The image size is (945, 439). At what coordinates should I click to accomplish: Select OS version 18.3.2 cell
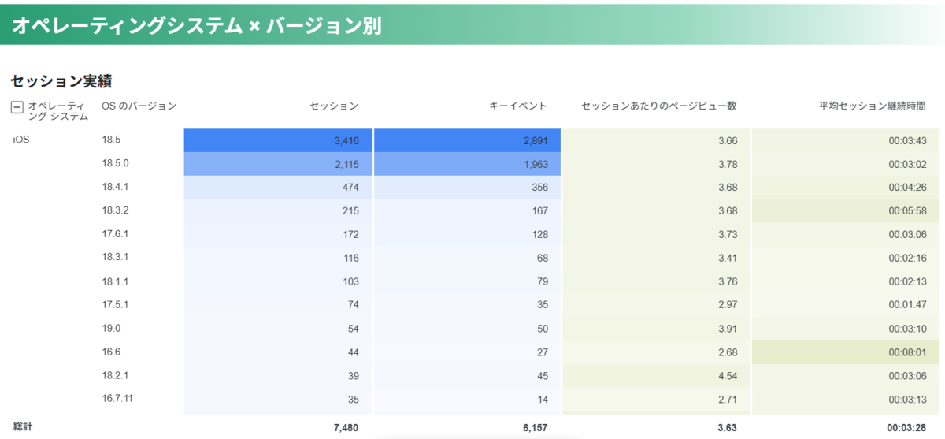pyautogui.click(x=115, y=210)
